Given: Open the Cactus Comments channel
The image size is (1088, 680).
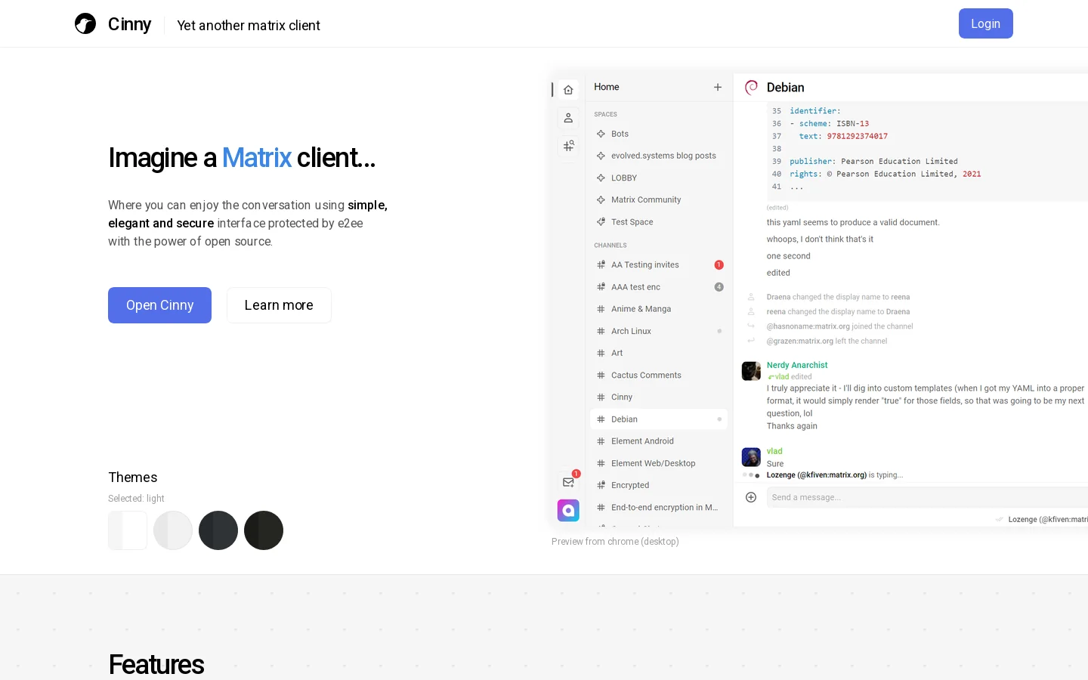Looking at the screenshot, I should (x=658, y=376).
